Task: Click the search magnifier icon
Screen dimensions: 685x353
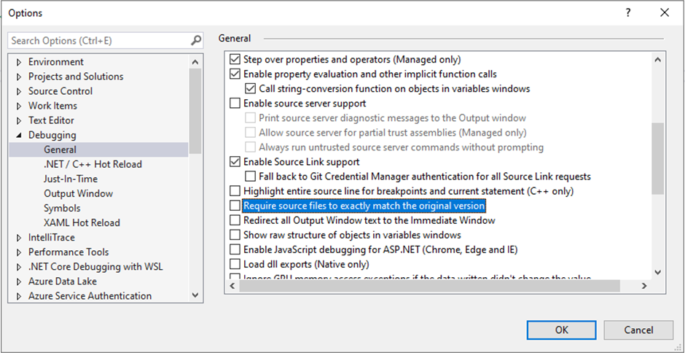Action: (196, 41)
